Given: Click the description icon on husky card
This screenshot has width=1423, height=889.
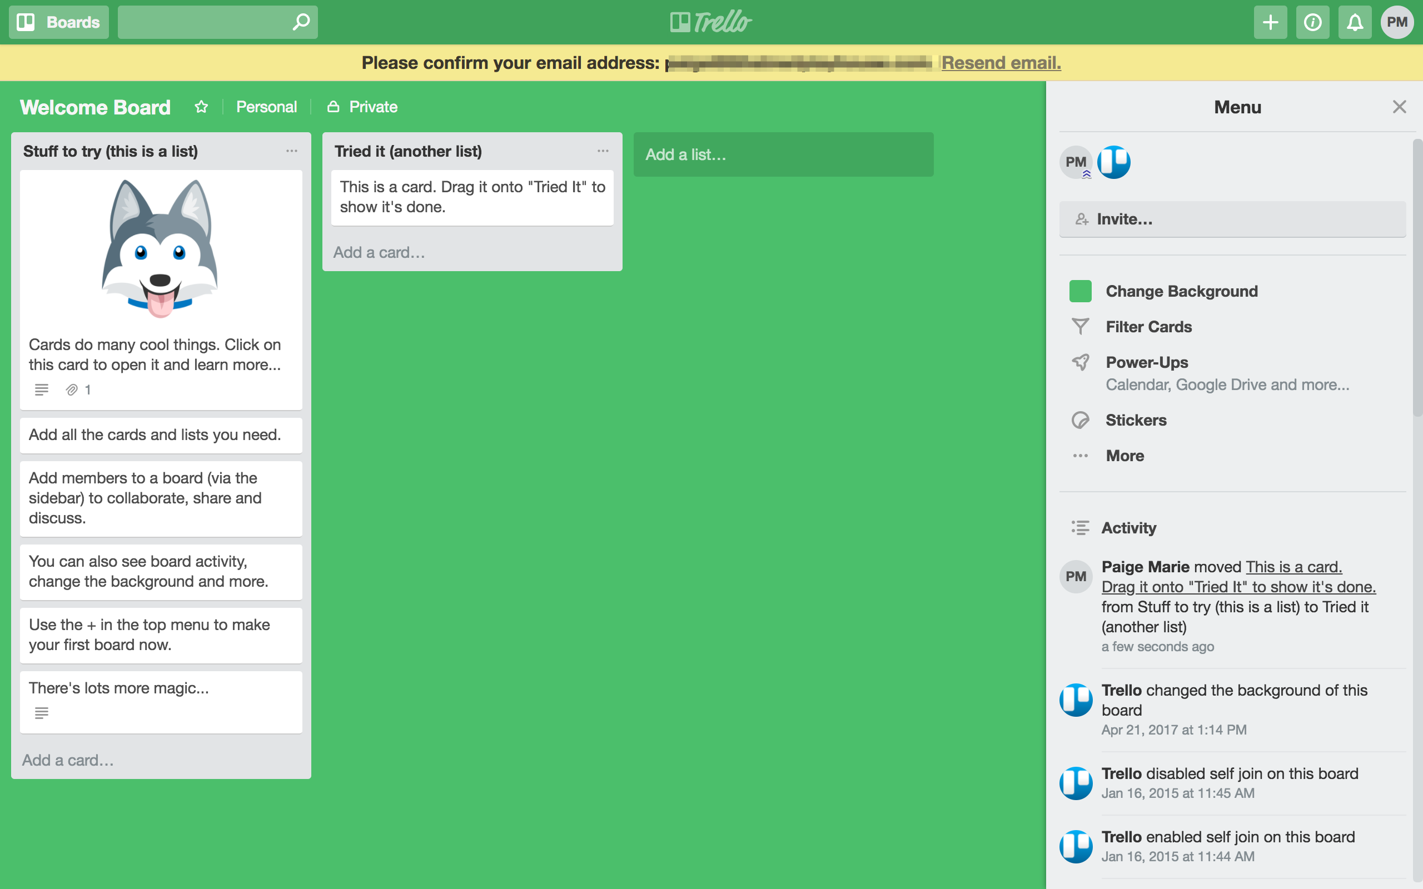Looking at the screenshot, I should coord(41,390).
